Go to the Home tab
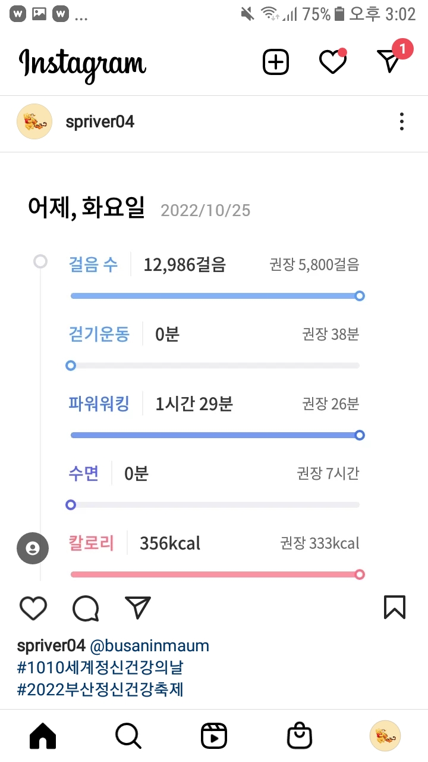Screen dimensions: 428x762 [43, 737]
